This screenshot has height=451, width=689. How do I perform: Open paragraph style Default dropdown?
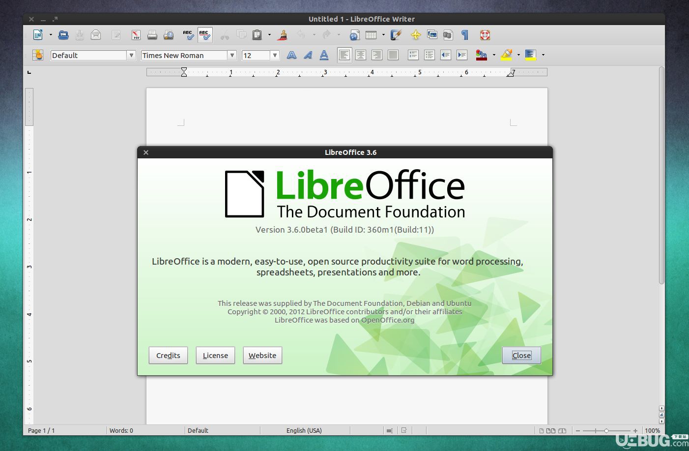[x=131, y=56]
